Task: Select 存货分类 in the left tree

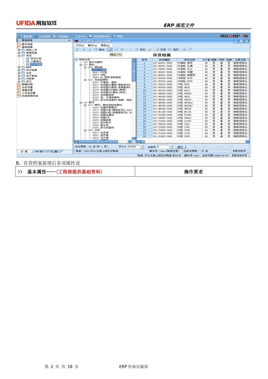Action: [36, 59]
